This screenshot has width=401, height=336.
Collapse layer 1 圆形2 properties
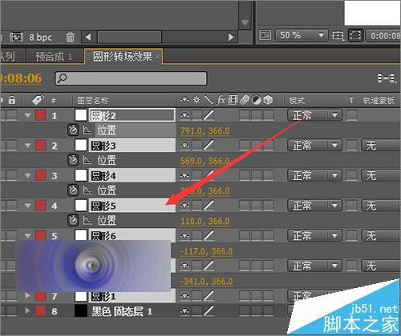[x=27, y=115]
